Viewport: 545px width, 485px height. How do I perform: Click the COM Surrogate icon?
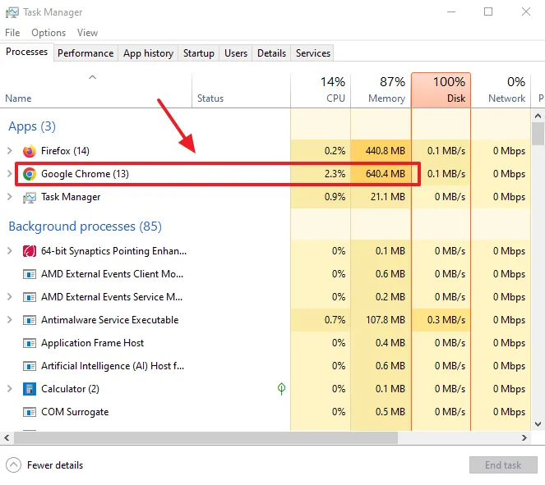[30, 412]
